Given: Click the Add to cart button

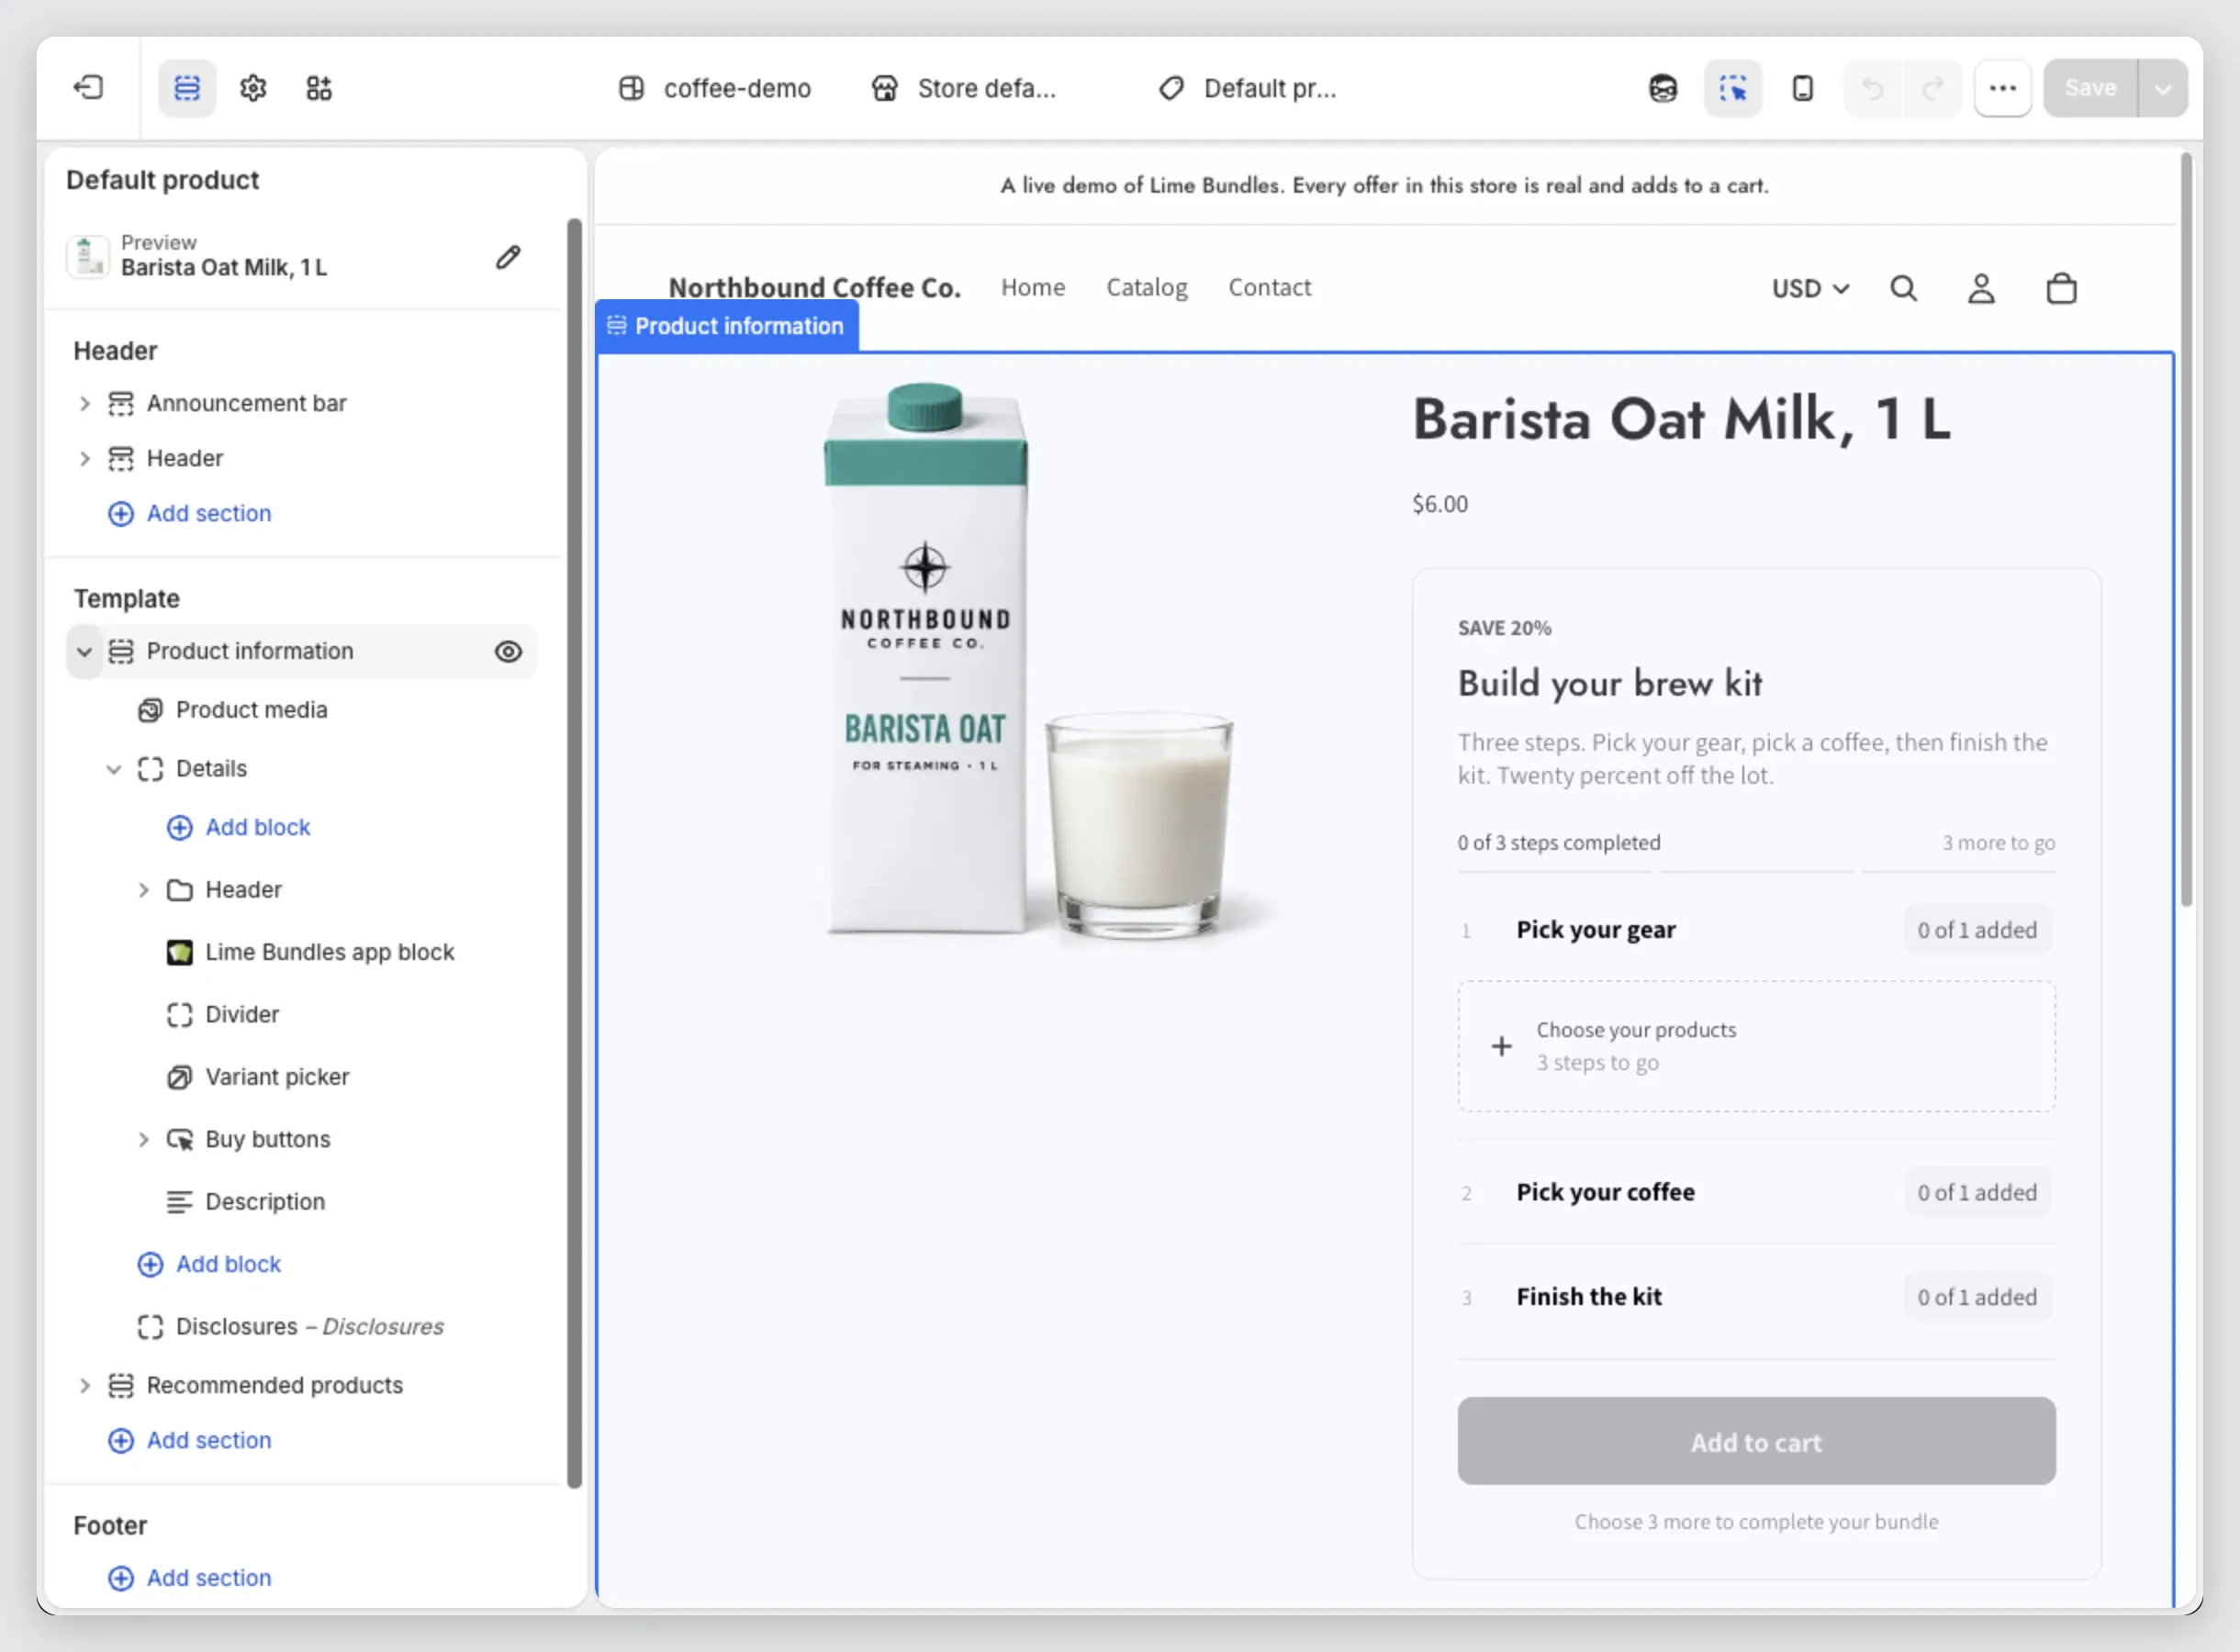Looking at the screenshot, I should coord(1756,1441).
